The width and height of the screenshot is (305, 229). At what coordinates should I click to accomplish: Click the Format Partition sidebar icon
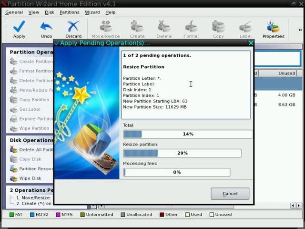(14, 71)
